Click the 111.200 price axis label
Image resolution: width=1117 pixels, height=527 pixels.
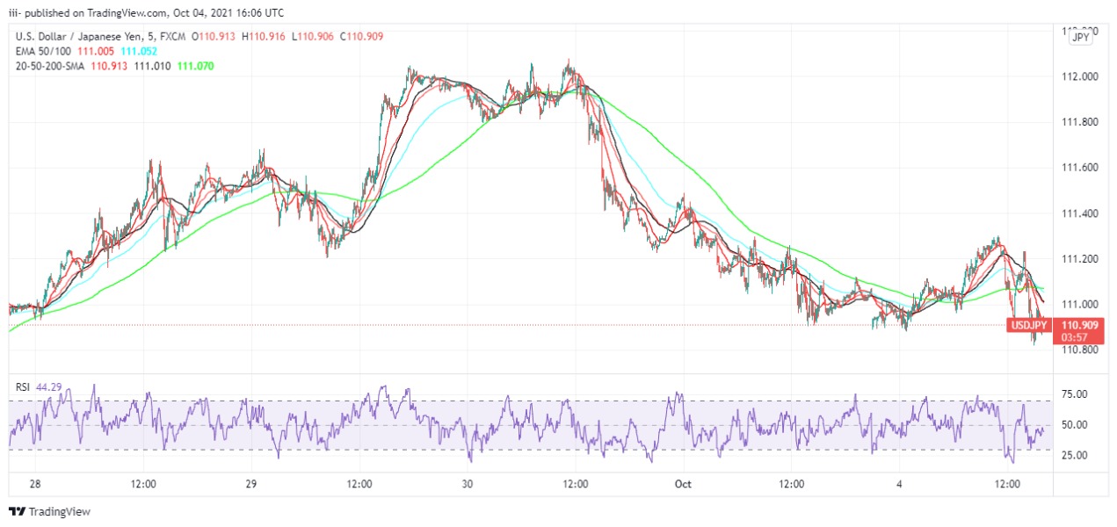click(x=1080, y=259)
